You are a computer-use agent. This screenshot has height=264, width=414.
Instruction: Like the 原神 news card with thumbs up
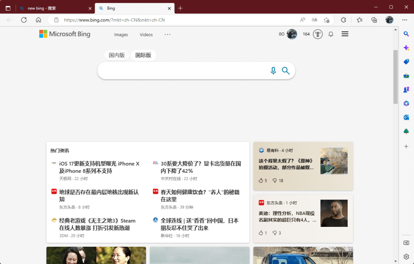[x=262, y=180]
